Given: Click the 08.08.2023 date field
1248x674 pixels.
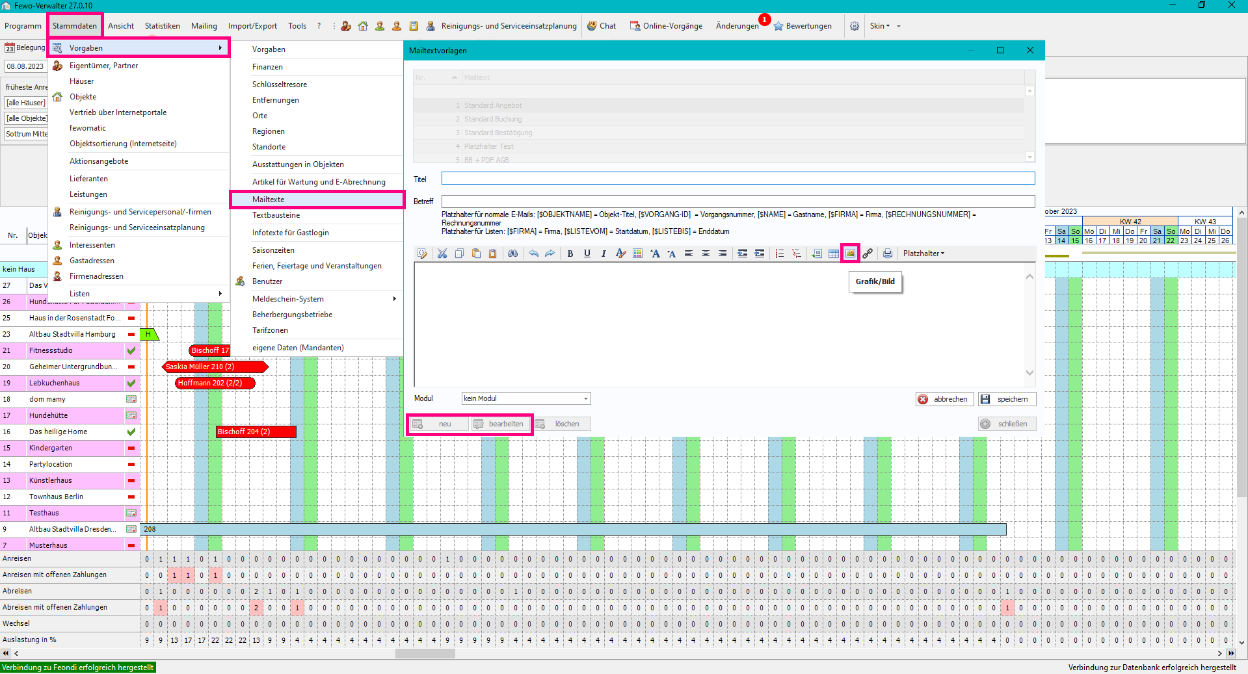Looking at the screenshot, I should point(25,66).
